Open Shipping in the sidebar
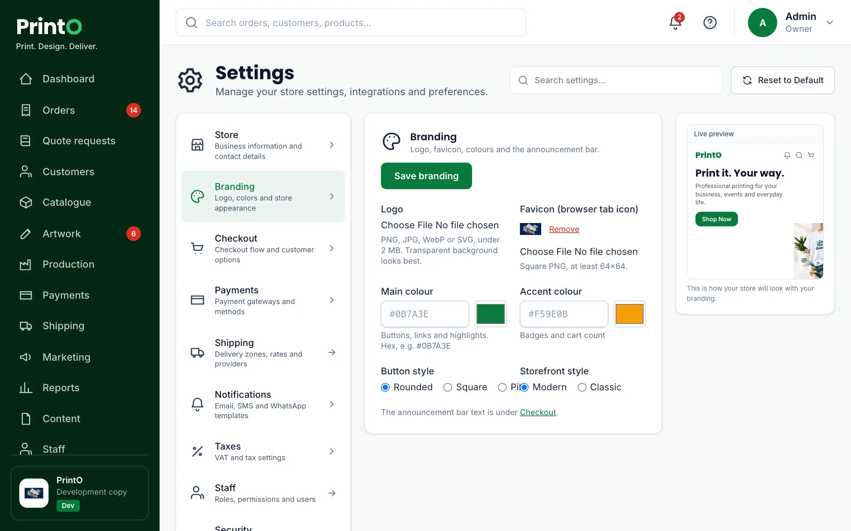 click(x=80, y=326)
